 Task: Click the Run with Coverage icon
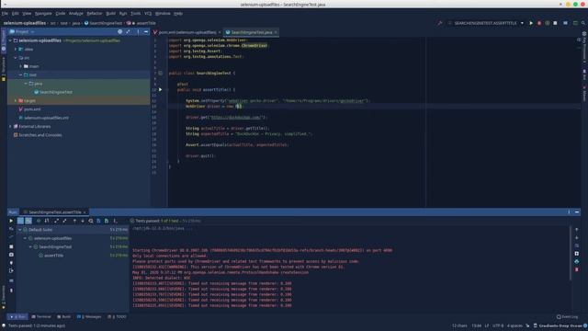coord(548,23)
